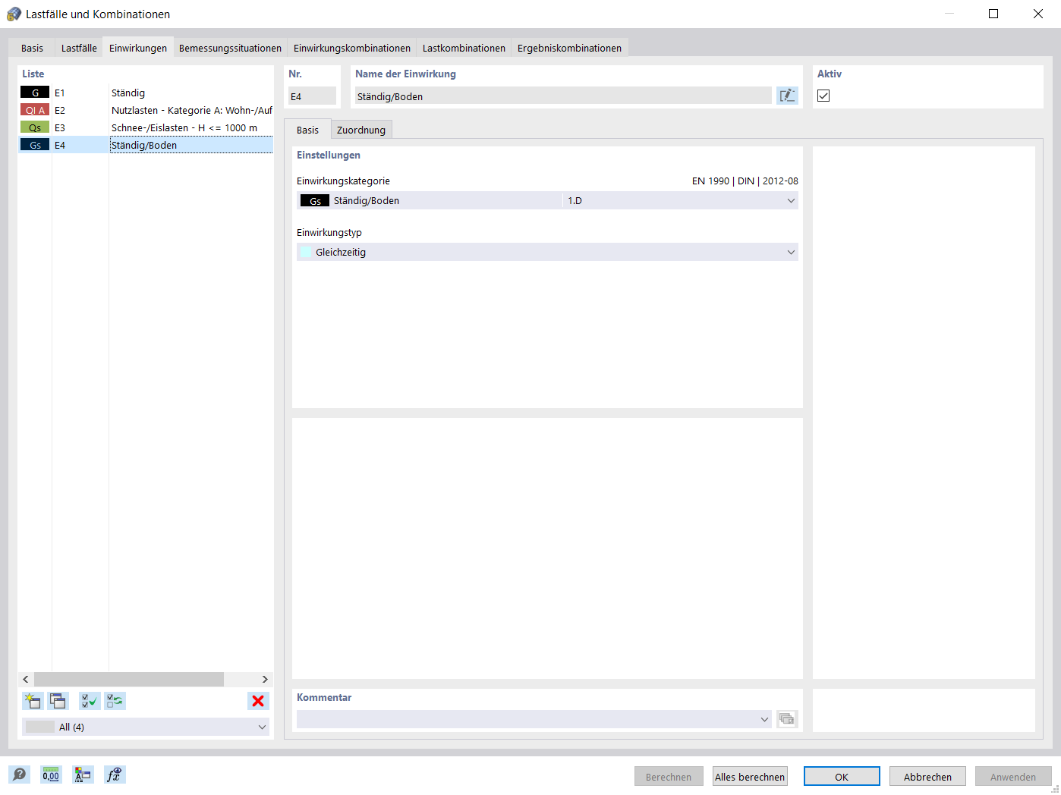Open the Basis tab next to Lastfälle
Screen dimensions: 1061x795
coord(32,48)
